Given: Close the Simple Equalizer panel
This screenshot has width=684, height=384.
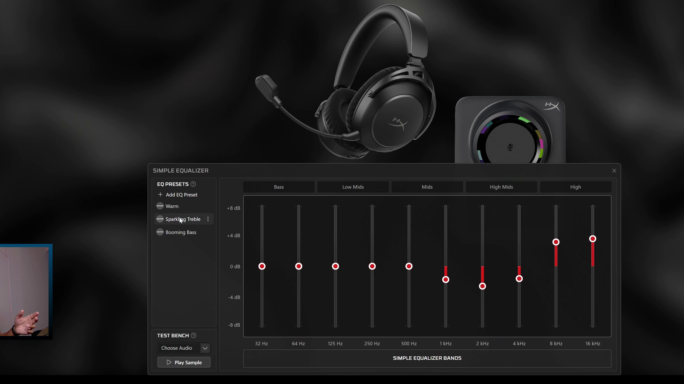Looking at the screenshot, I should 614,171.
